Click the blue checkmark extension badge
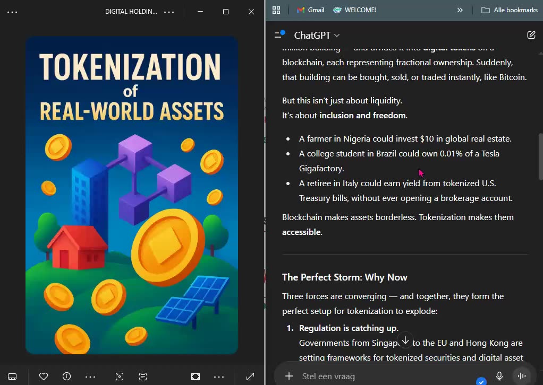This screenshot has height=385, width=543. coord(481,381)
